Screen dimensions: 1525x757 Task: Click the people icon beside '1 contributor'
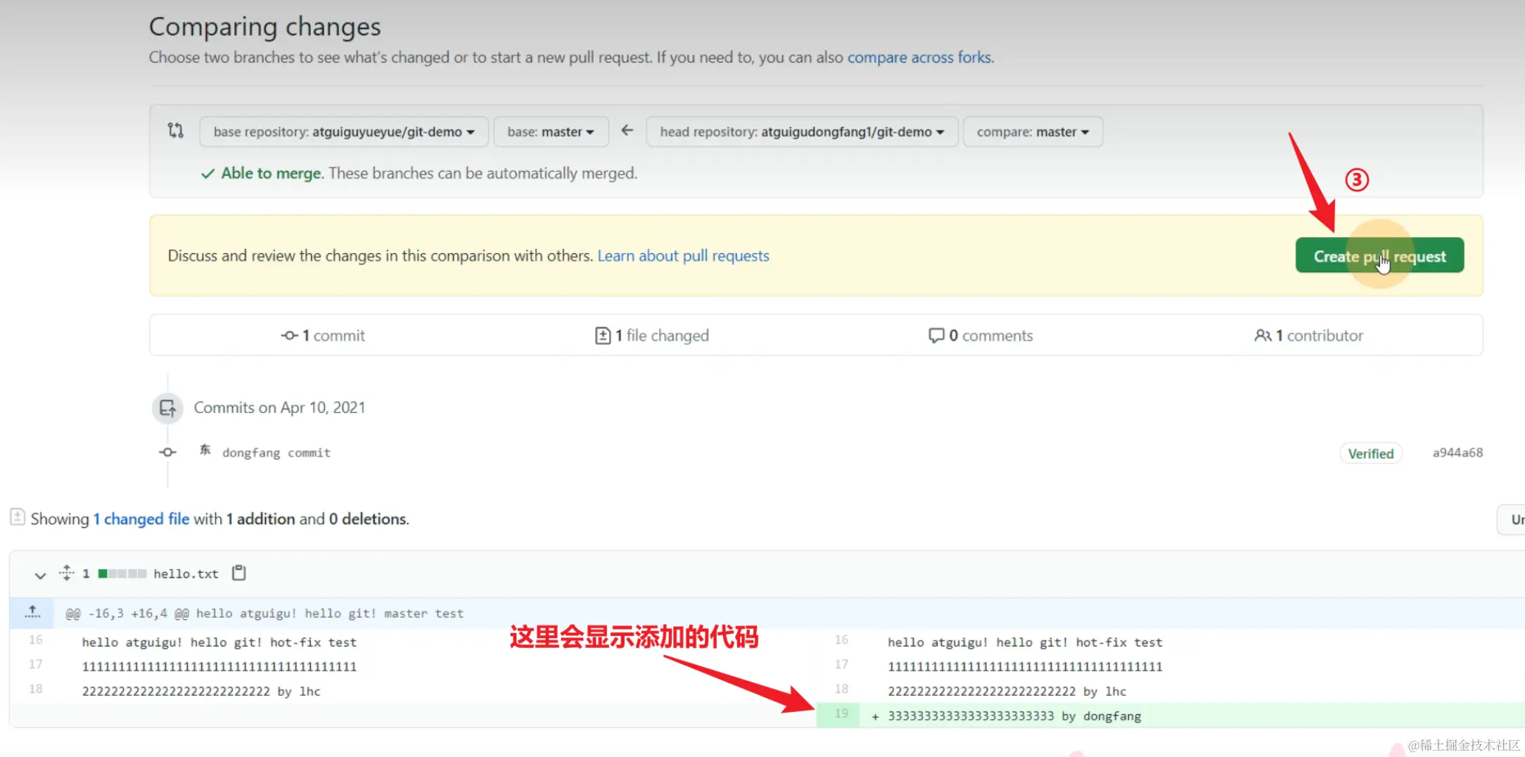click(x=1263, y=336)
